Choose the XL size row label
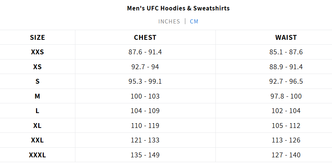The image size is (332, 167). pos(38,126)
